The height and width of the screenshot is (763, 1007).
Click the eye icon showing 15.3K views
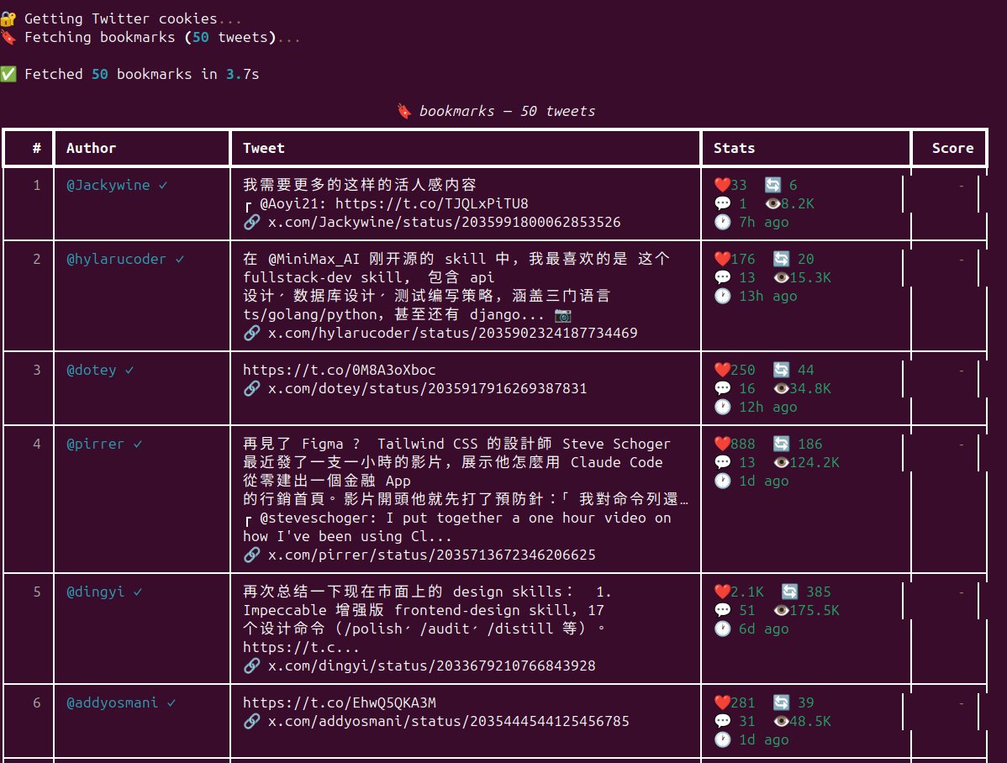781,277
